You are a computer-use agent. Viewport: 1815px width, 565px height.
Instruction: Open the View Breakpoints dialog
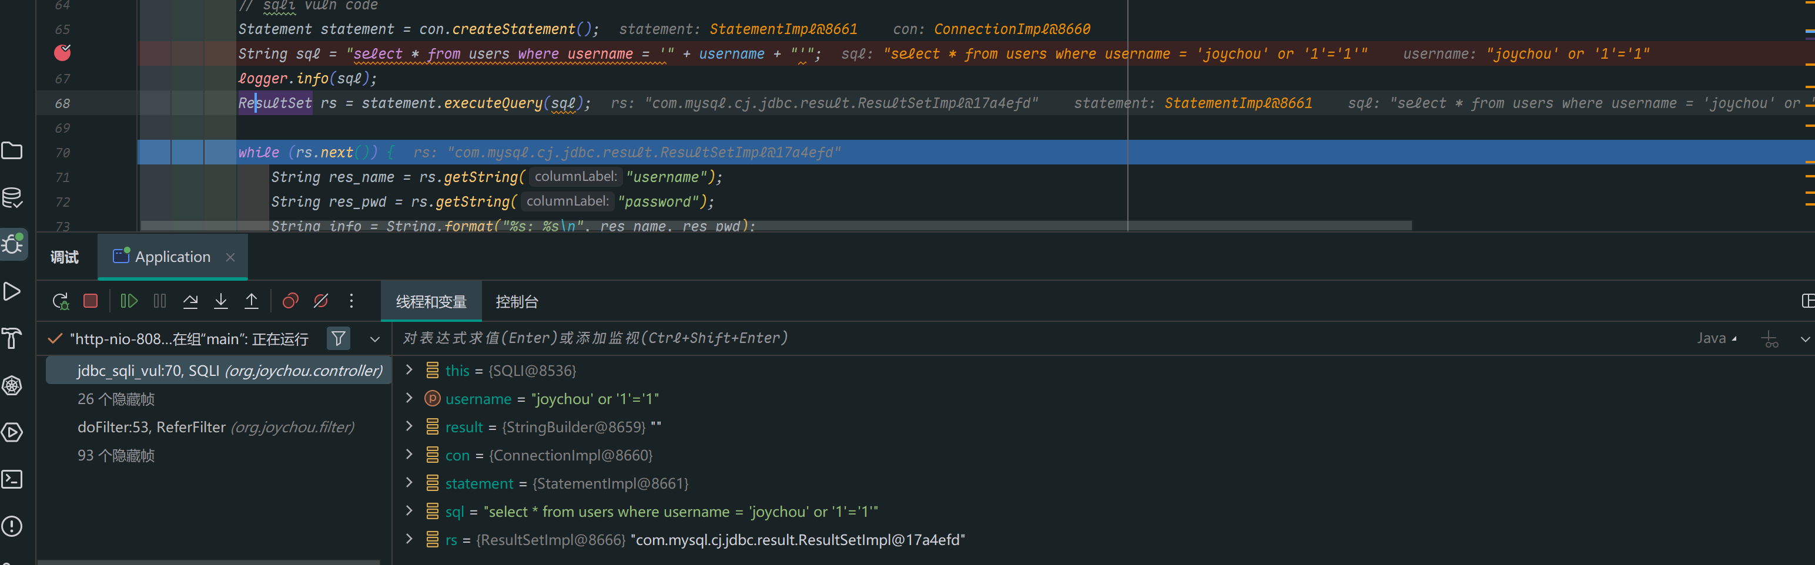[290, 301]
